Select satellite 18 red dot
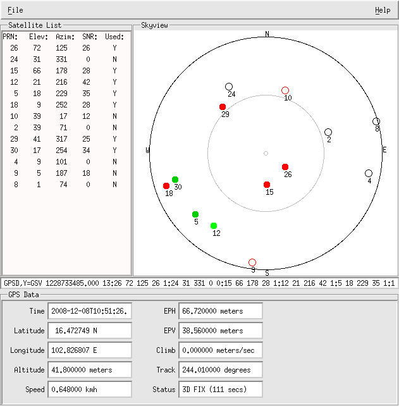The height and width of the screenshot is (406, 399). 166,186
